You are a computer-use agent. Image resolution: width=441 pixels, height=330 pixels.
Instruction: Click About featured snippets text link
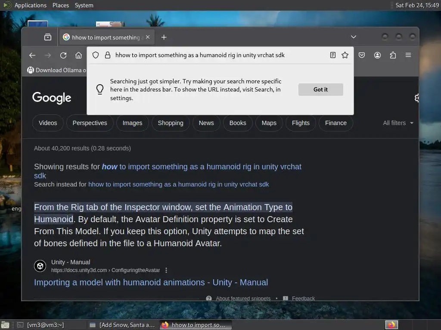pos(243,298)
